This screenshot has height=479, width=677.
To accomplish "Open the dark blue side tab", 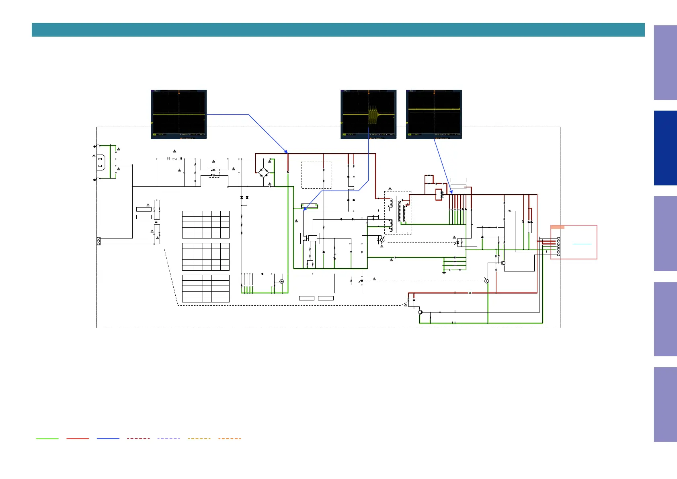I will (665, 148).
